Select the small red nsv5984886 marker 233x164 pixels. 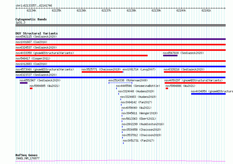click(167, 88)
